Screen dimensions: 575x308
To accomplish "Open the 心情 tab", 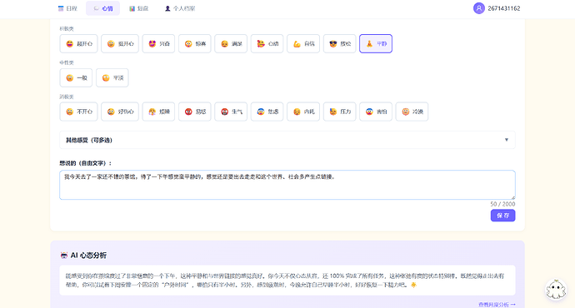I will pos(102,8).
